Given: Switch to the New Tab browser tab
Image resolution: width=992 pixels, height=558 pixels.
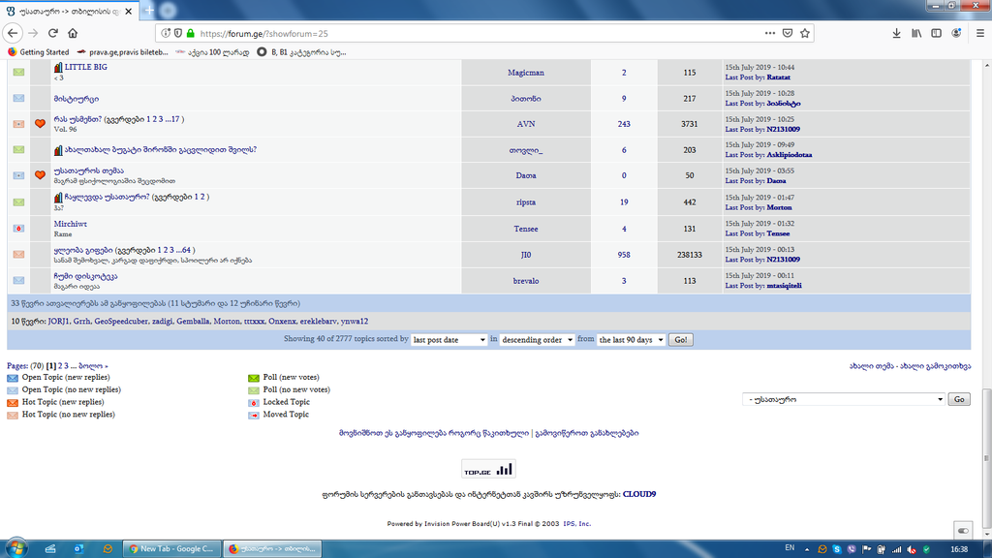Looking at the screenshot, I should coord(171,547).
